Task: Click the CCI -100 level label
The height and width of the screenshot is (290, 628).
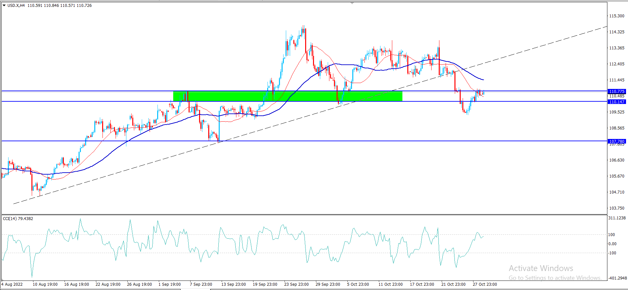Action: (x=612, y=253)
